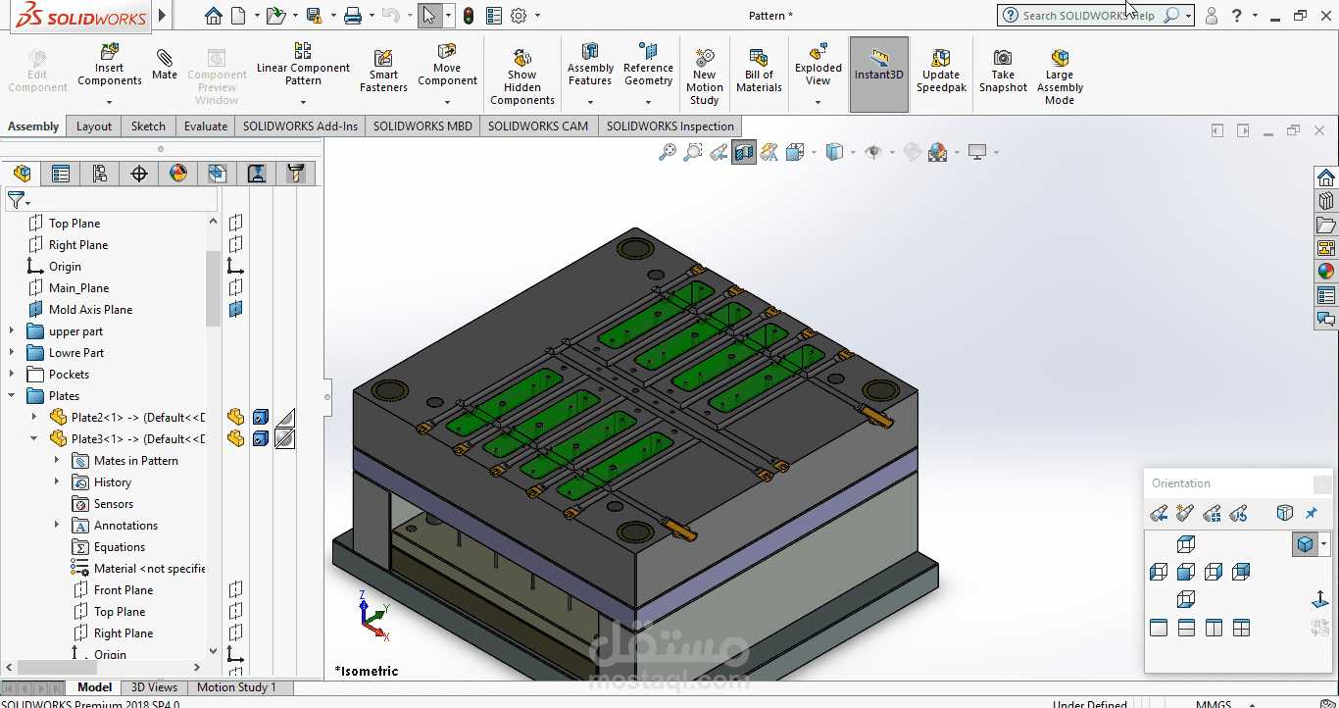The height and width of the screenshot is (708, 1339).
Task: Switch to Sketch tab
Action: coord(148,126)
